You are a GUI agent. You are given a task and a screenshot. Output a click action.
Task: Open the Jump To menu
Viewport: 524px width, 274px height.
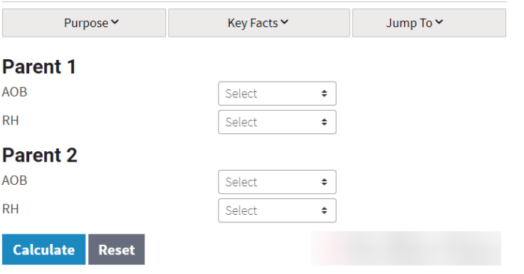point(429,22)
